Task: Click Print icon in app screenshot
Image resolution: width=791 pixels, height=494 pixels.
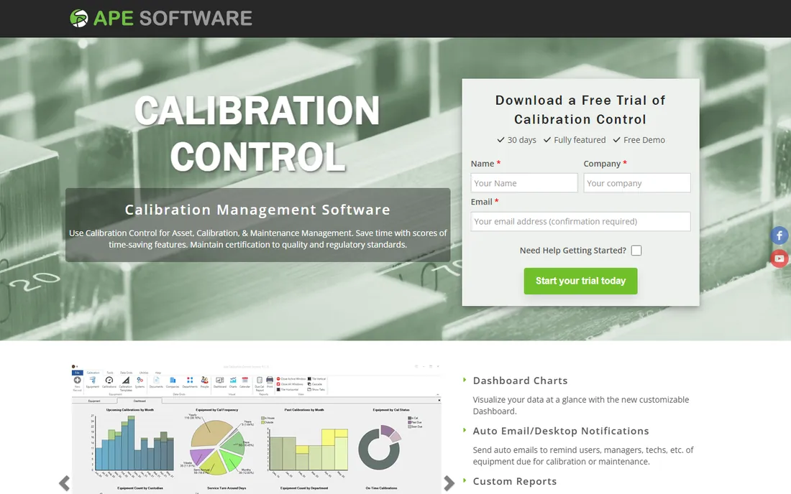Action: pos(270,382)
